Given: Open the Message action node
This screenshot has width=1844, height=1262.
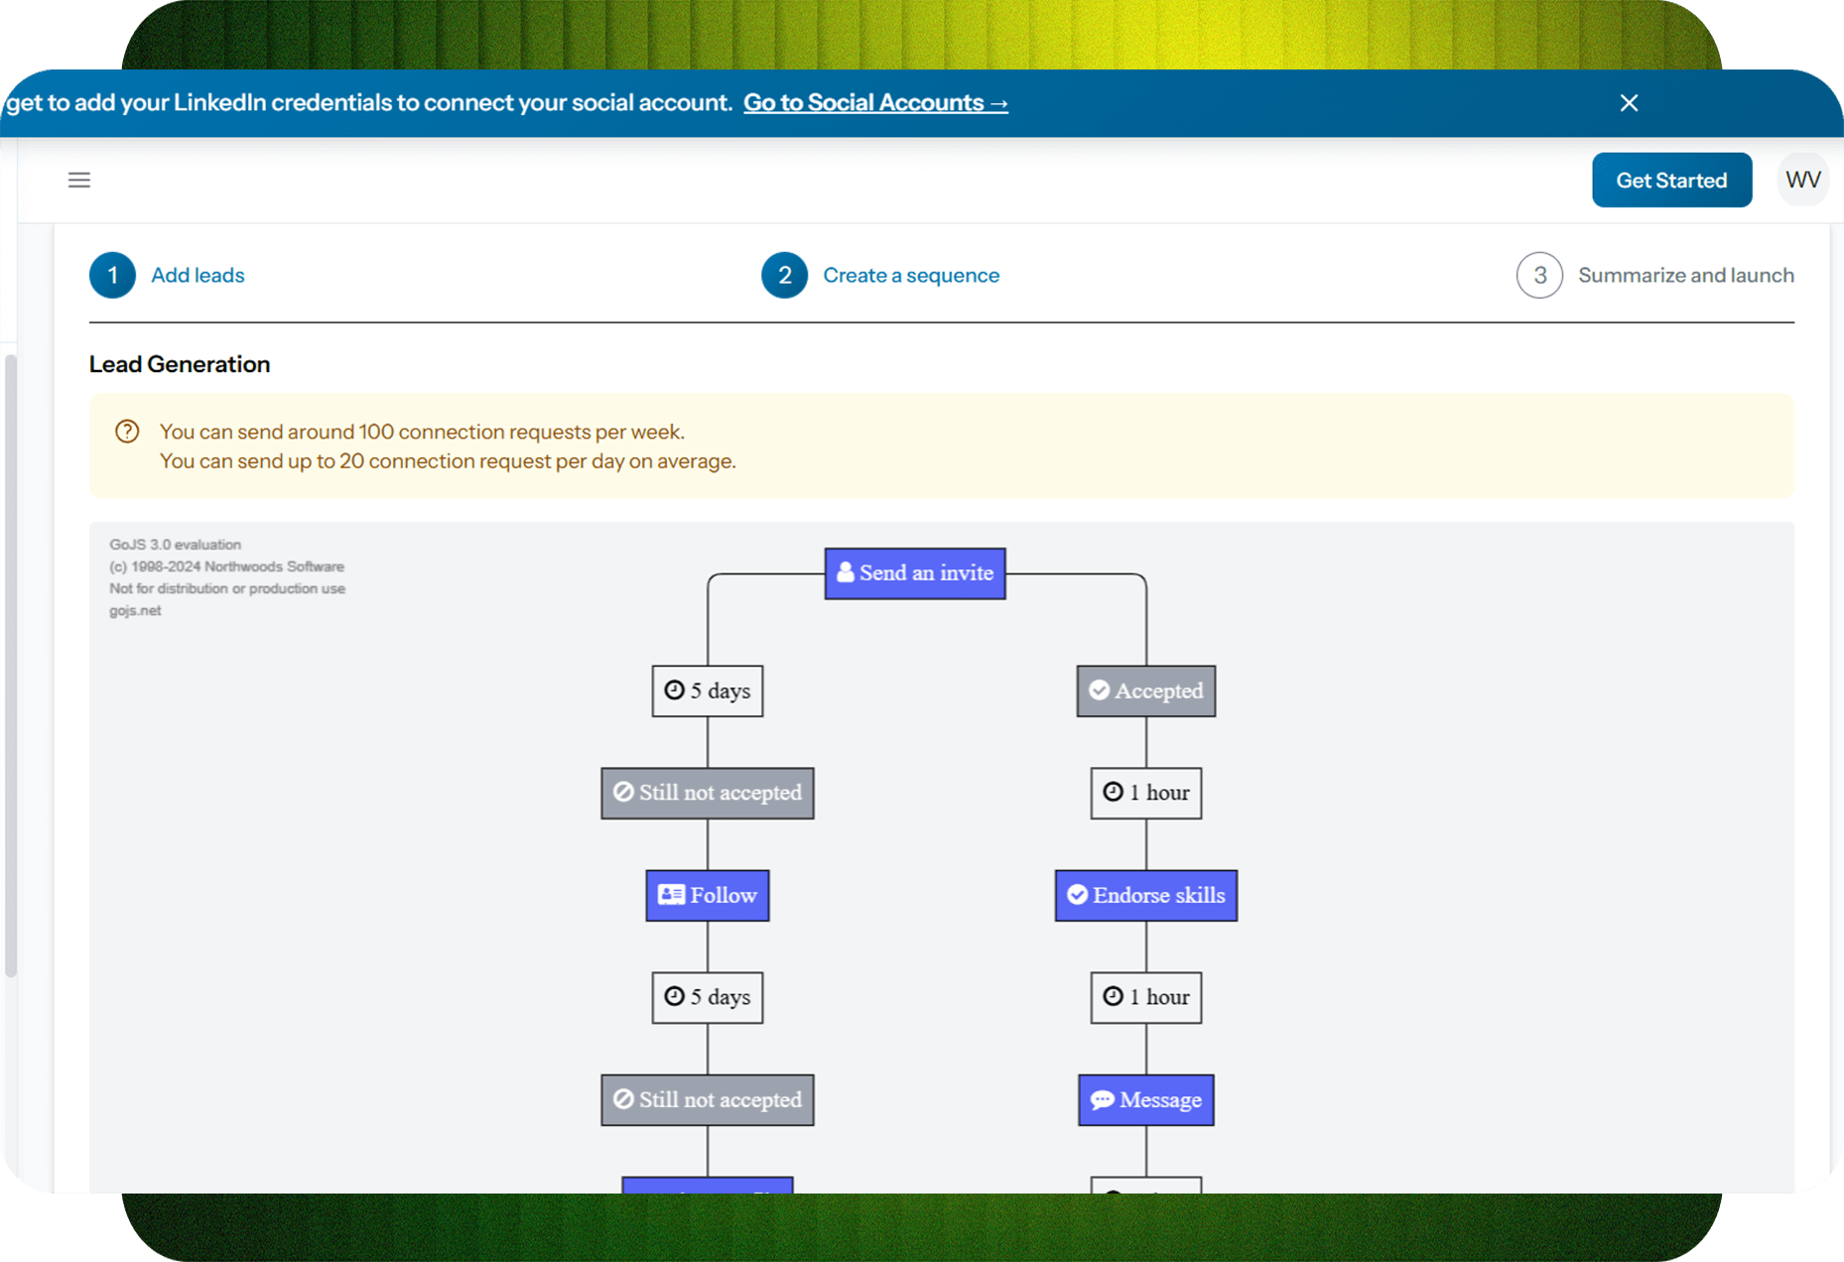Looking at the screenshot, I should (1146, 1099).
